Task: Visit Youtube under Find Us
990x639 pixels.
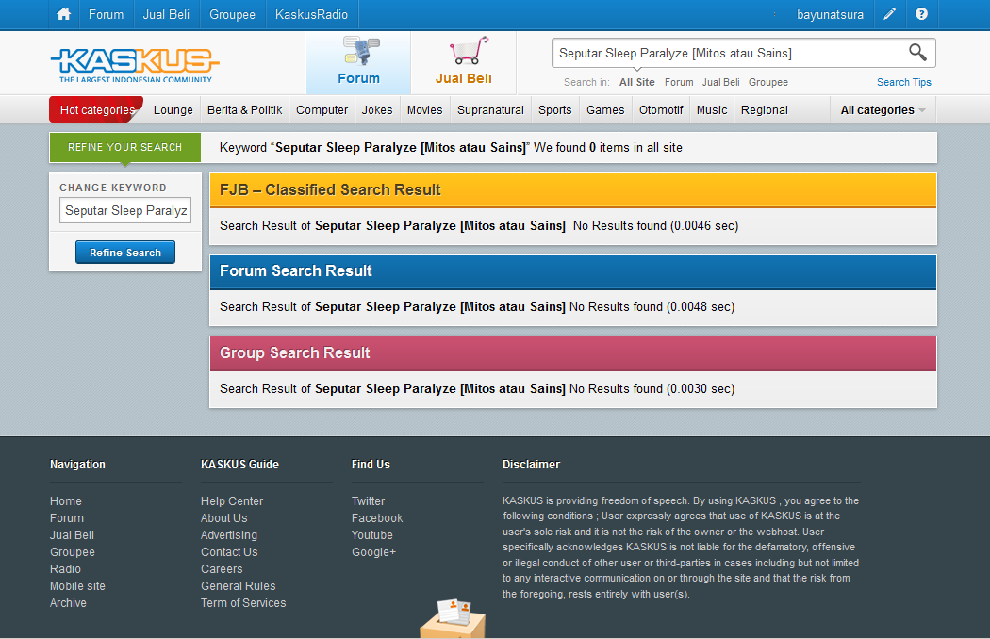Action: (371, 534)
